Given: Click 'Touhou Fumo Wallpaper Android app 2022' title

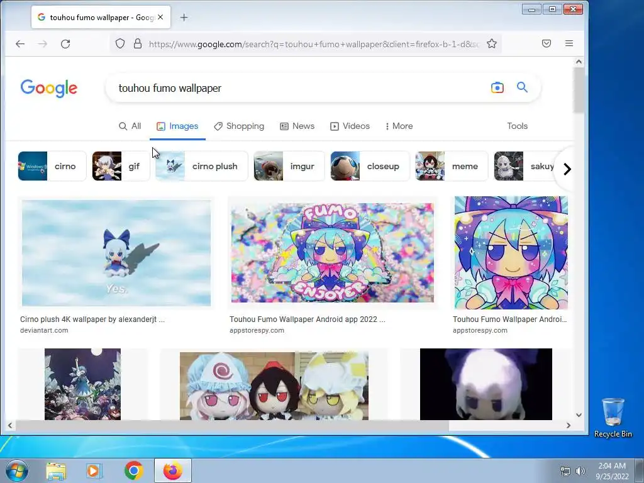Looking at the screenshot, I should click(x=307, y=319).
